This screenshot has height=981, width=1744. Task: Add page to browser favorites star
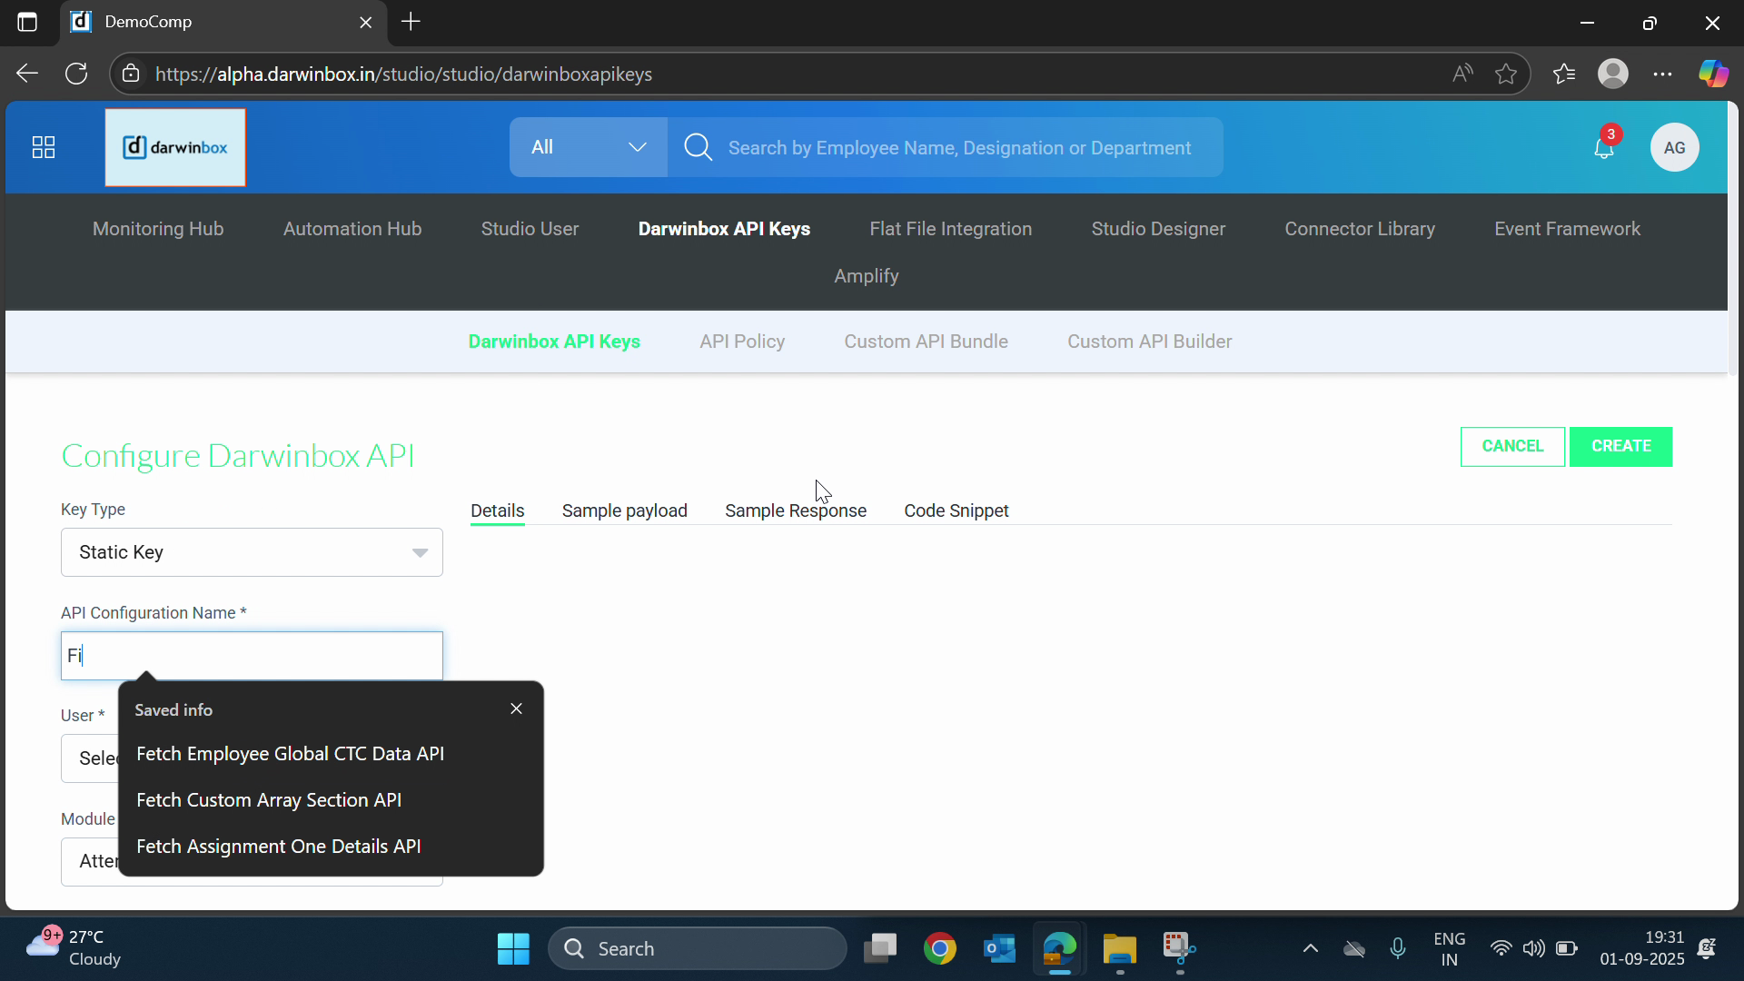[1506, 74]
